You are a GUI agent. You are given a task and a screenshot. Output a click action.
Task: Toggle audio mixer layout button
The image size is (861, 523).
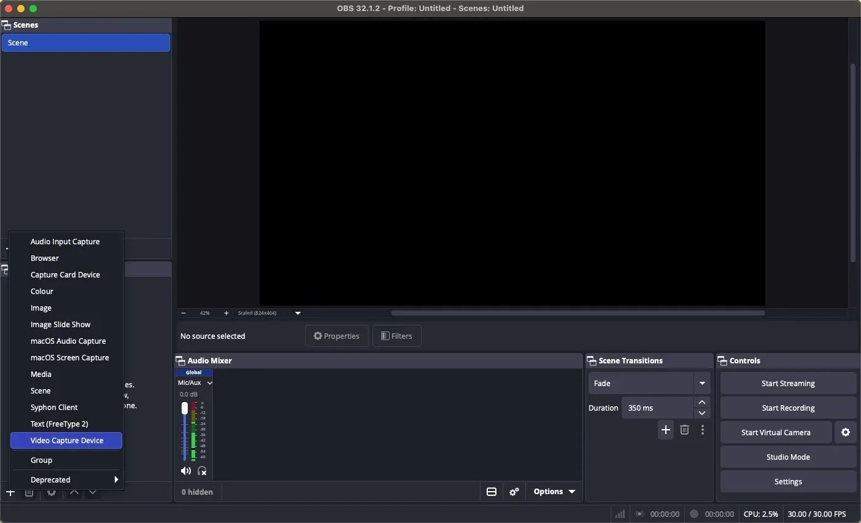pos(492,492)
